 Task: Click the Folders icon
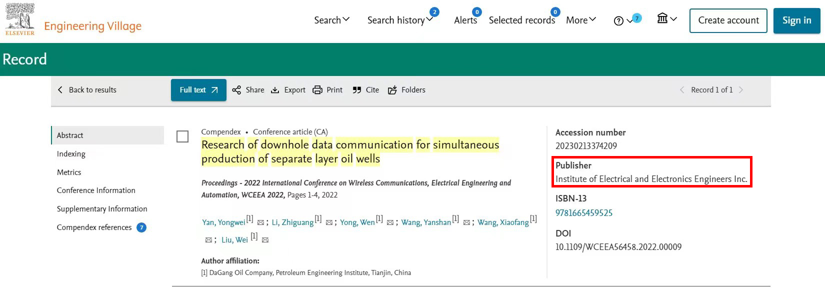392,90
